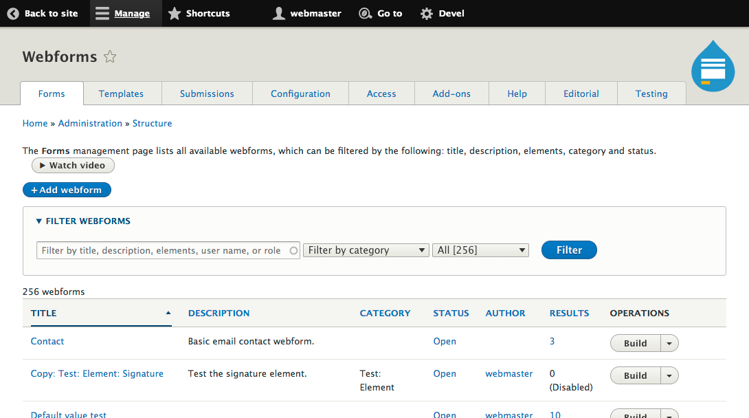Switch to the Templates tab
This screenshot has height=418, width=749.
121,93
